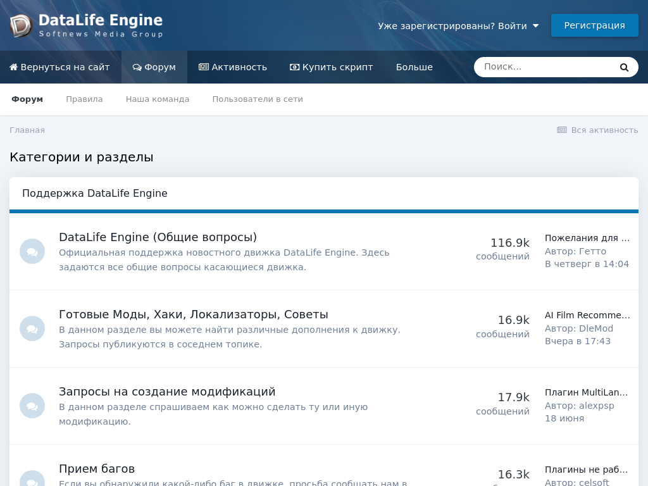
Task: Click the forum icon beside Готовые Моды, Хаки
Action: tap(32, 328)
